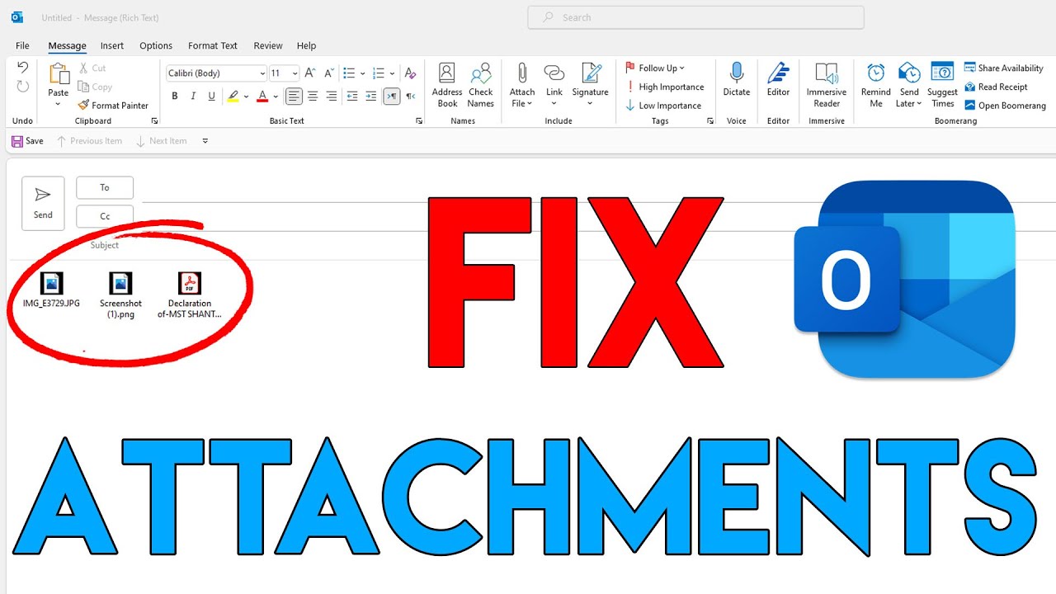Open the Paste options arrow
1056x594 pixels.
59,102
